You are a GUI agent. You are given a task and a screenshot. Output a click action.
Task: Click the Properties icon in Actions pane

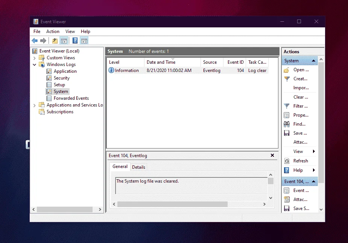point(287,115)
